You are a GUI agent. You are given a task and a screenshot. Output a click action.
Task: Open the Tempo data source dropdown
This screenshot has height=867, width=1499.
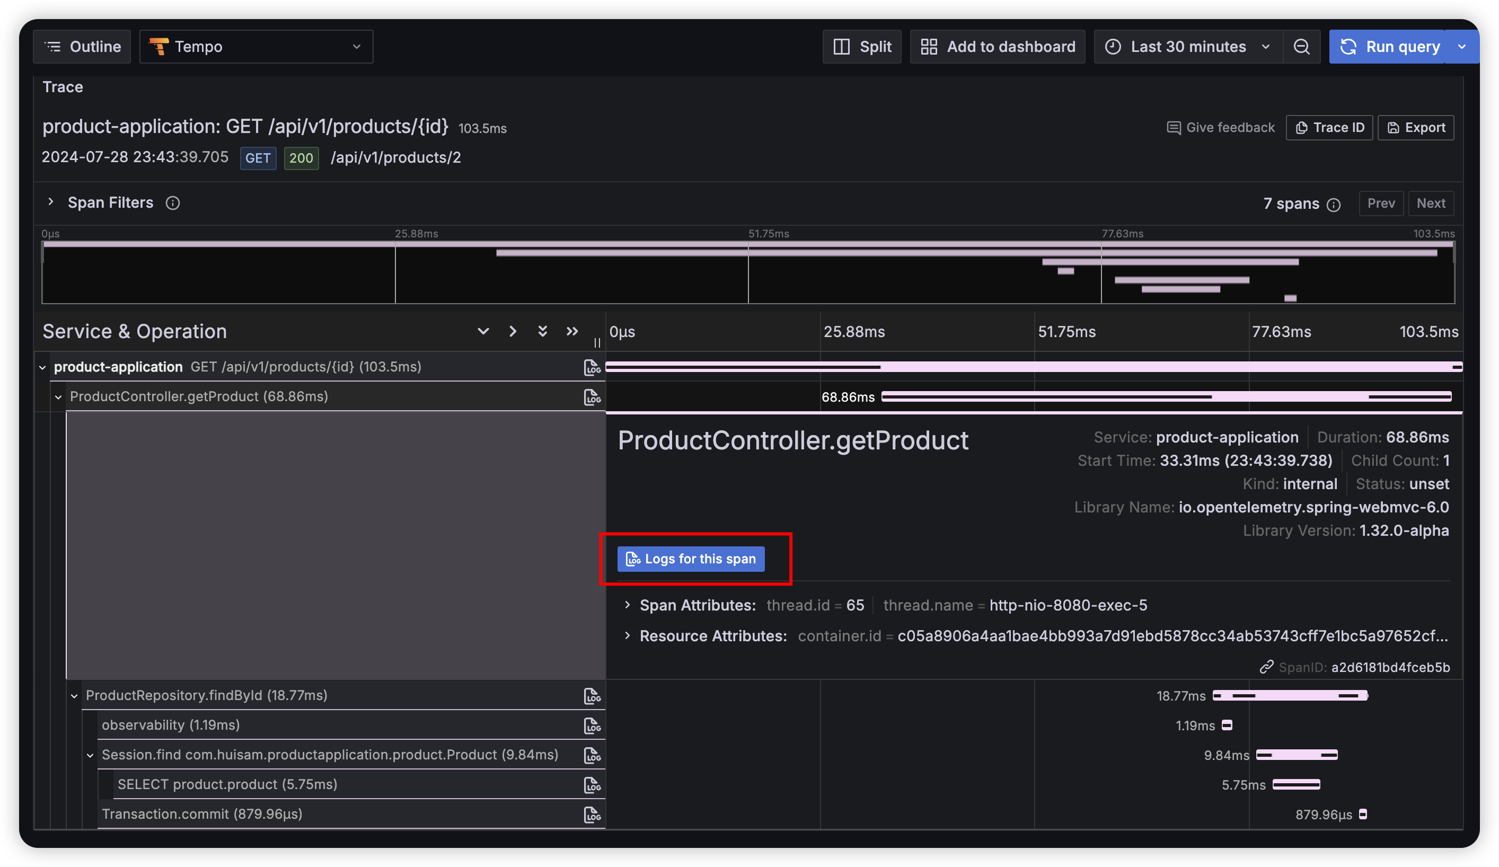click(256, 47)
